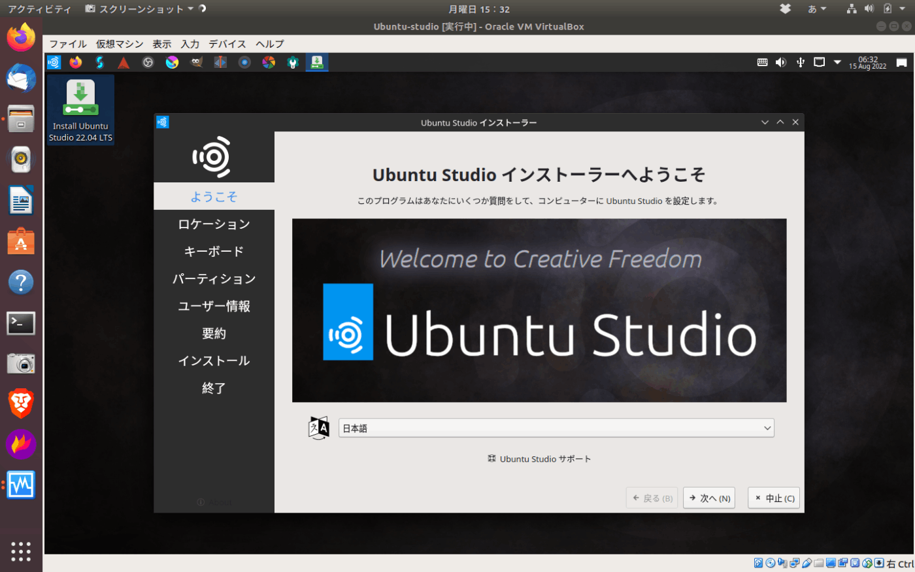
Task: Open LibreOffice Writer from the dock
Action: pyautogui.click(x=21, y=201)
